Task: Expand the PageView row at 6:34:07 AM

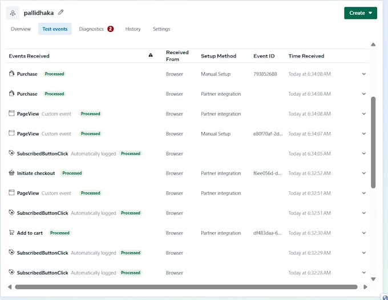Action: [x=364, y=134]
